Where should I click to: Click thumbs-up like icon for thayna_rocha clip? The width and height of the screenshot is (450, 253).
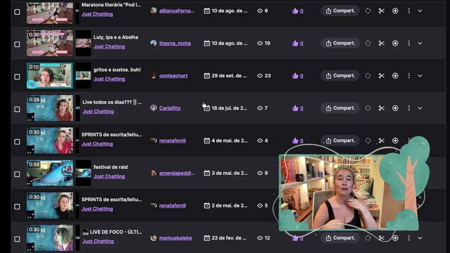[295, 43]
